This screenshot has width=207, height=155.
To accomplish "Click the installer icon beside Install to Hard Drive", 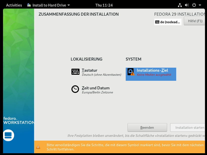I will point(29,5).
